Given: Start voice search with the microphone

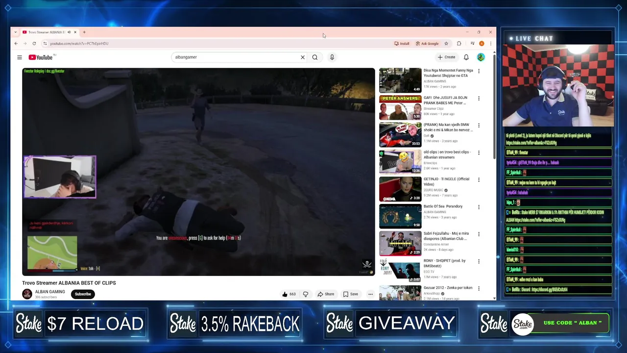Looking at the screenshot, I should 332,57.
